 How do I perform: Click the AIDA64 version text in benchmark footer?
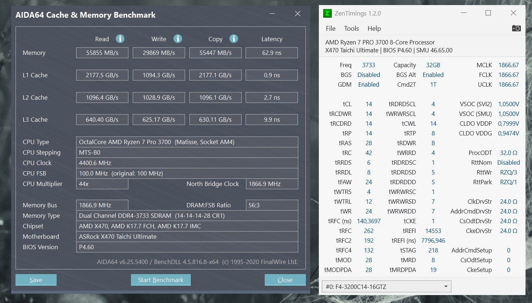[197, 262]
